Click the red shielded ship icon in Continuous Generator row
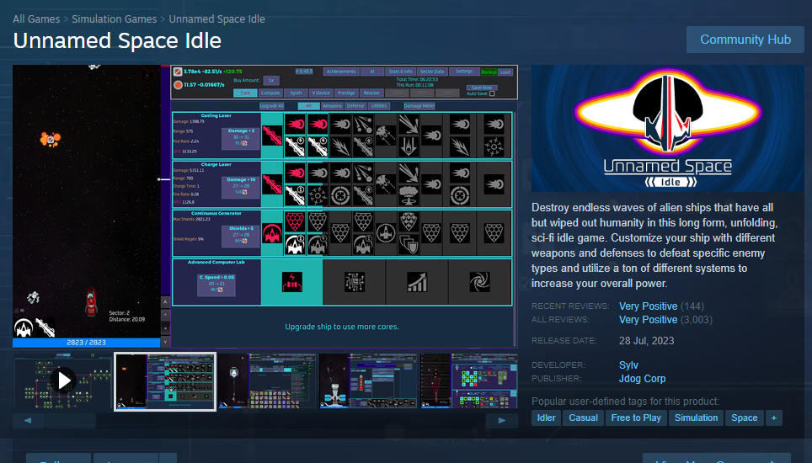 click(272, 233)
